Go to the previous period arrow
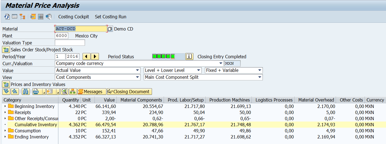Image resolution: width=386 pixels, height=144 pixels. [87, 57]
